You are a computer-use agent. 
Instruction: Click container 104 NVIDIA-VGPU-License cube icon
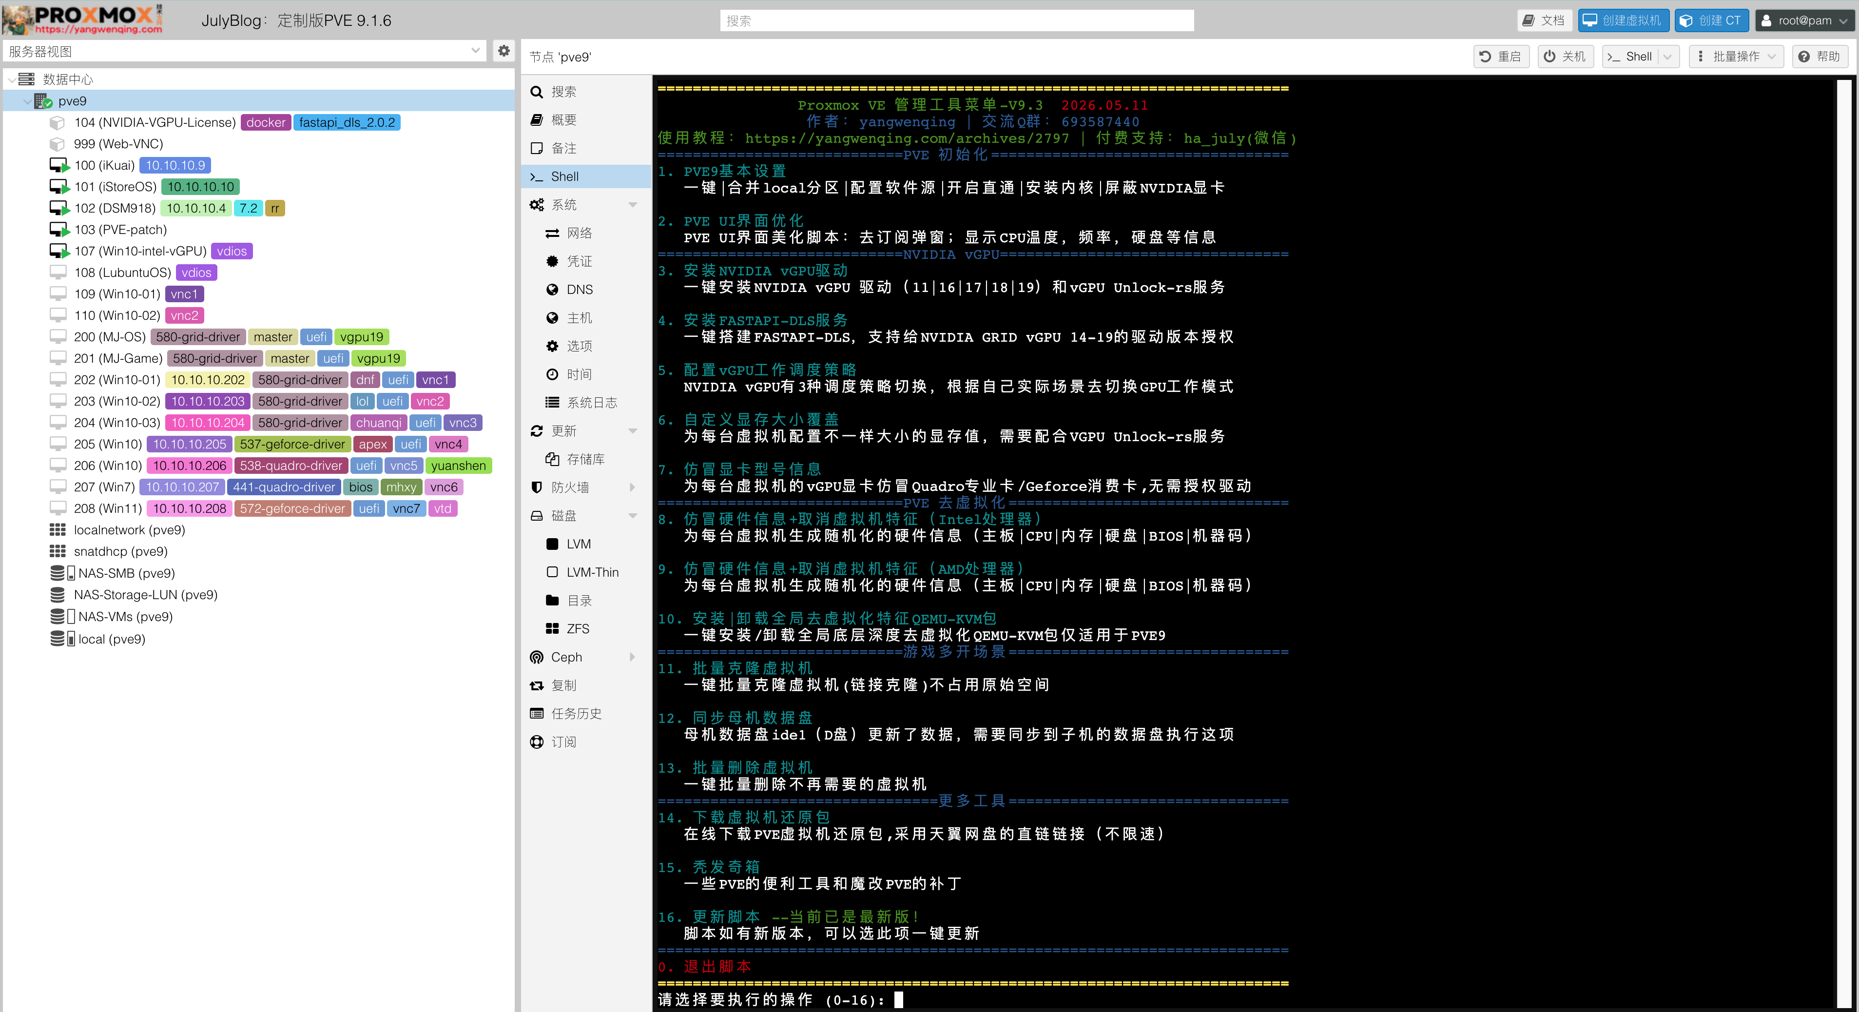(x=58, y=123)
